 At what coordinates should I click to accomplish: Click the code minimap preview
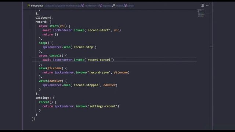tap(201, 13)
